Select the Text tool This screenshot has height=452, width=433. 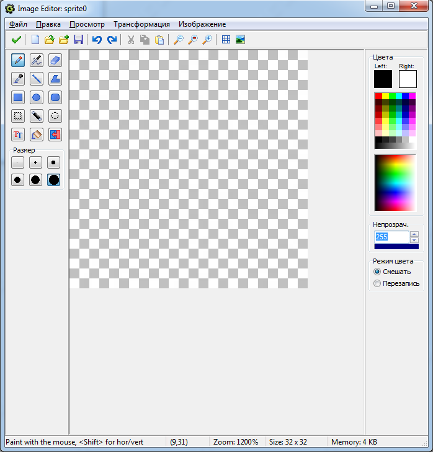18,135
